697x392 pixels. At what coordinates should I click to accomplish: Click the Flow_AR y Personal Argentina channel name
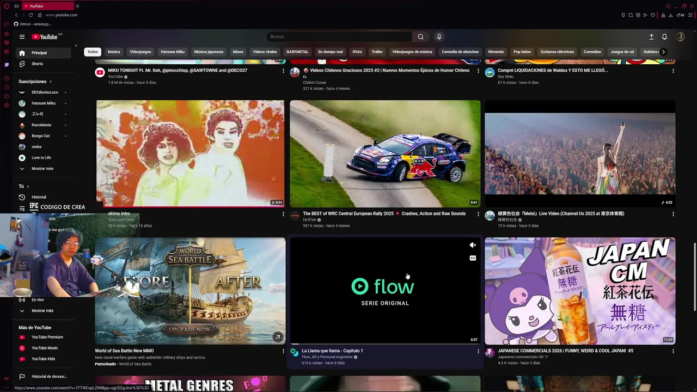(x=327, y=357)
